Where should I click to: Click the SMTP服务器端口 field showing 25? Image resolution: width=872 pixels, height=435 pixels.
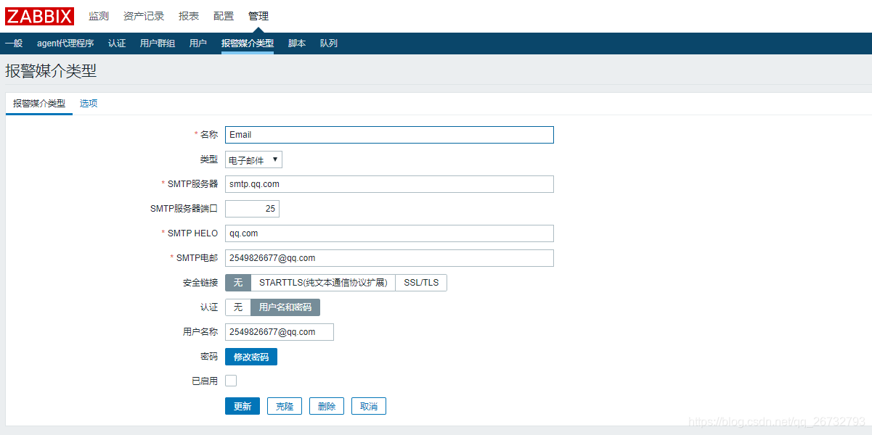(x=251, y=208)
